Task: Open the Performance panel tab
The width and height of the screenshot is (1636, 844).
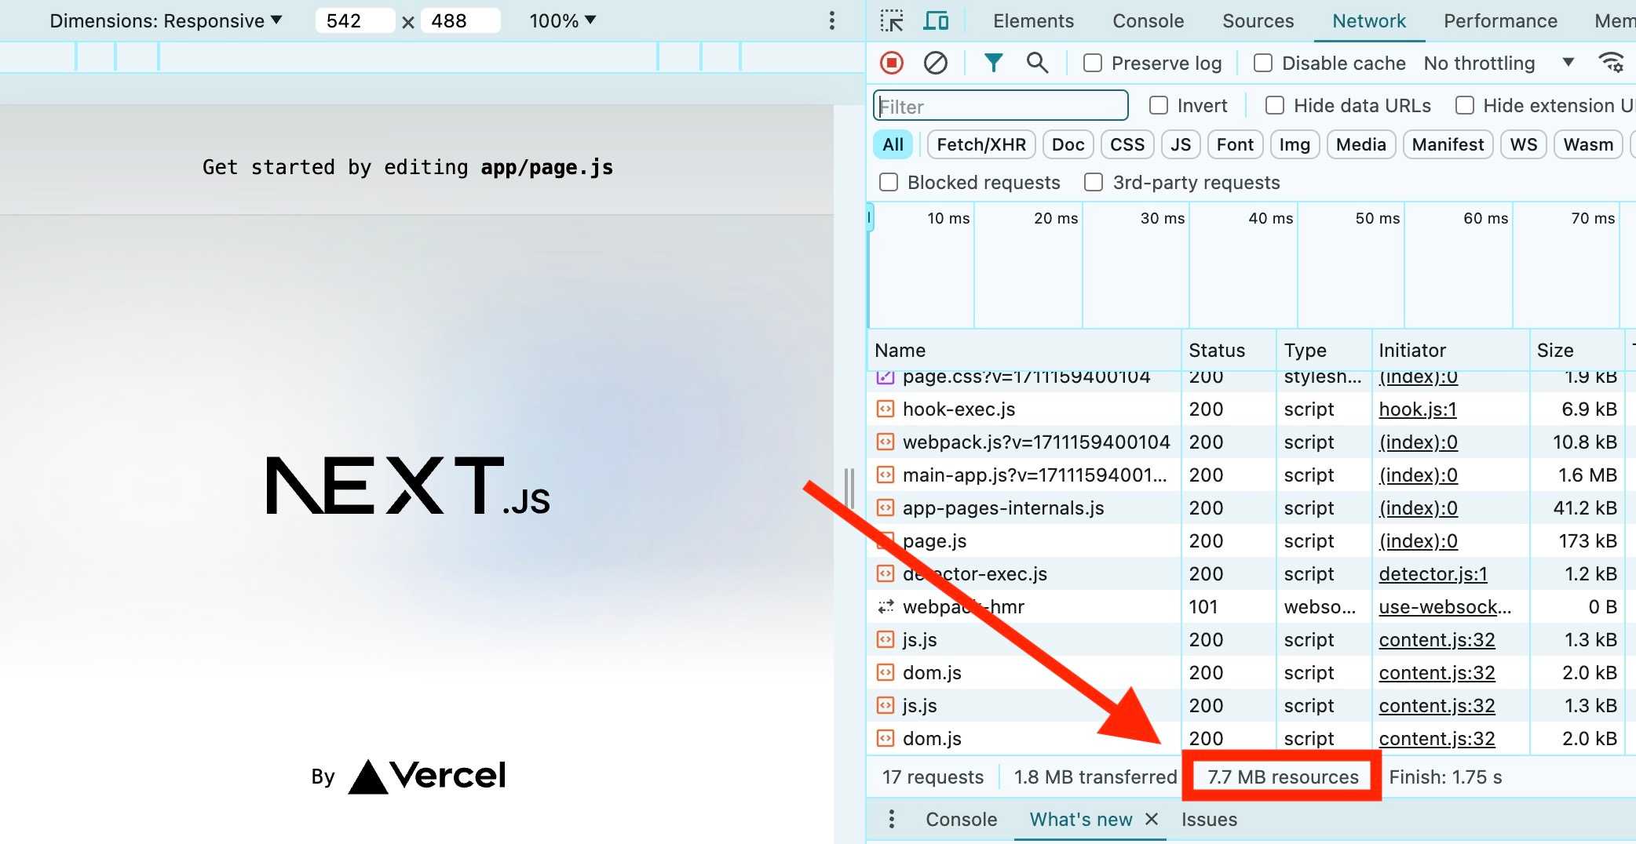Action: coord(1500,21)
